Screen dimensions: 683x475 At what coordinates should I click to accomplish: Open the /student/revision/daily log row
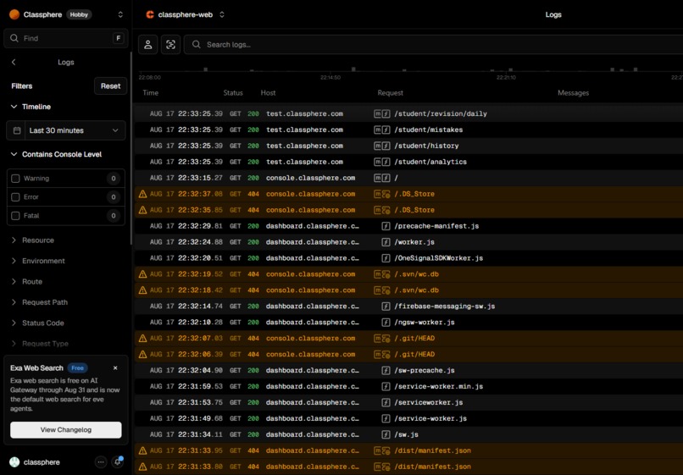[408, 113]
